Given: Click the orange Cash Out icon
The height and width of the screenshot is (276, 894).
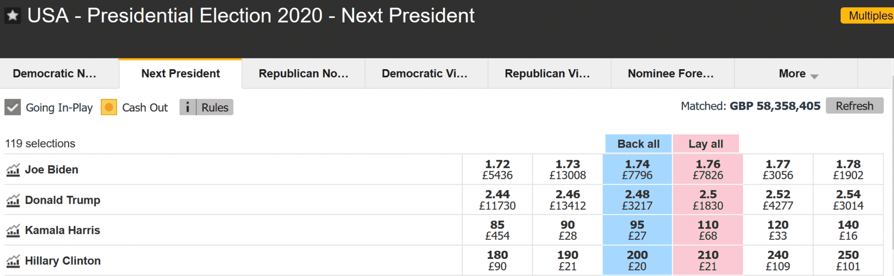Looking at the screenshot, I should pyautogui.click(x=109, y=107).
